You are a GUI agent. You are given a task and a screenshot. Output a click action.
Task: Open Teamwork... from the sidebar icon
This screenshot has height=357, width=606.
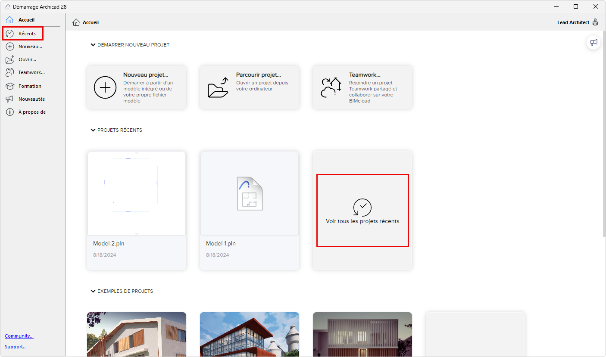tap(9, 72)
